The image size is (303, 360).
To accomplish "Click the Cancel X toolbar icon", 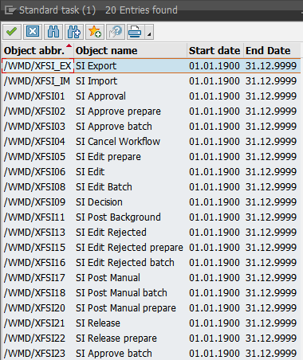I will 33,32.
